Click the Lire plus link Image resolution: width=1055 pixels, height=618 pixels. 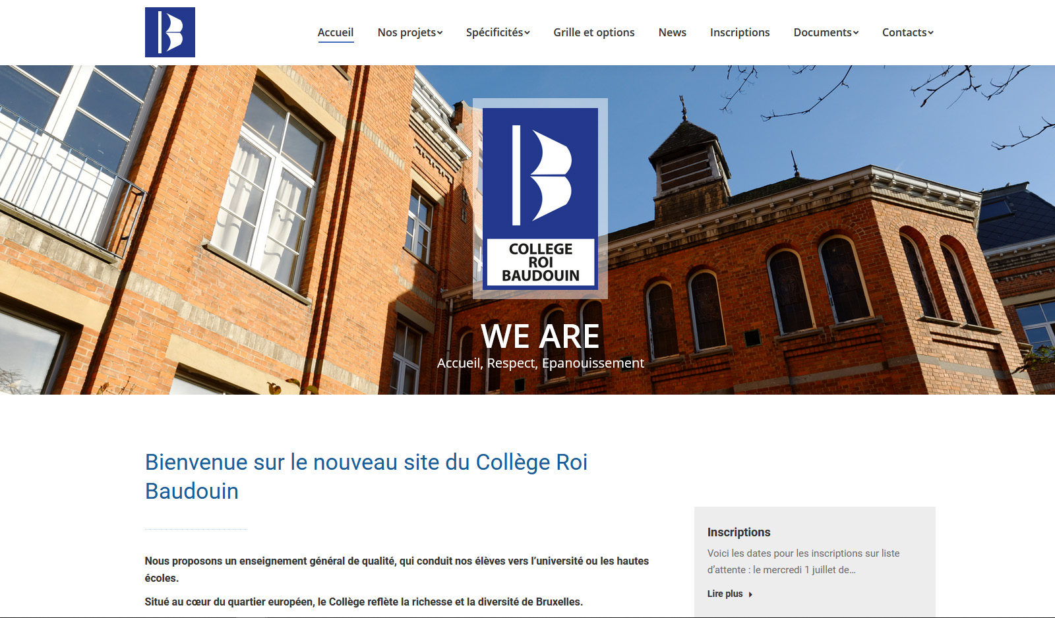click(x=725, y=594)
